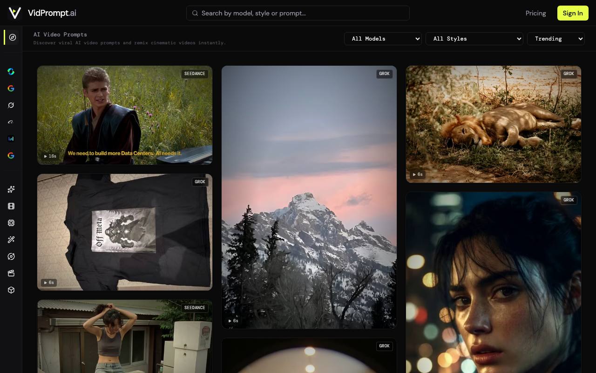Open the sleeping lion video thumbnail
The width and height of the screenshot is (596, 373).
pos(494,124)
